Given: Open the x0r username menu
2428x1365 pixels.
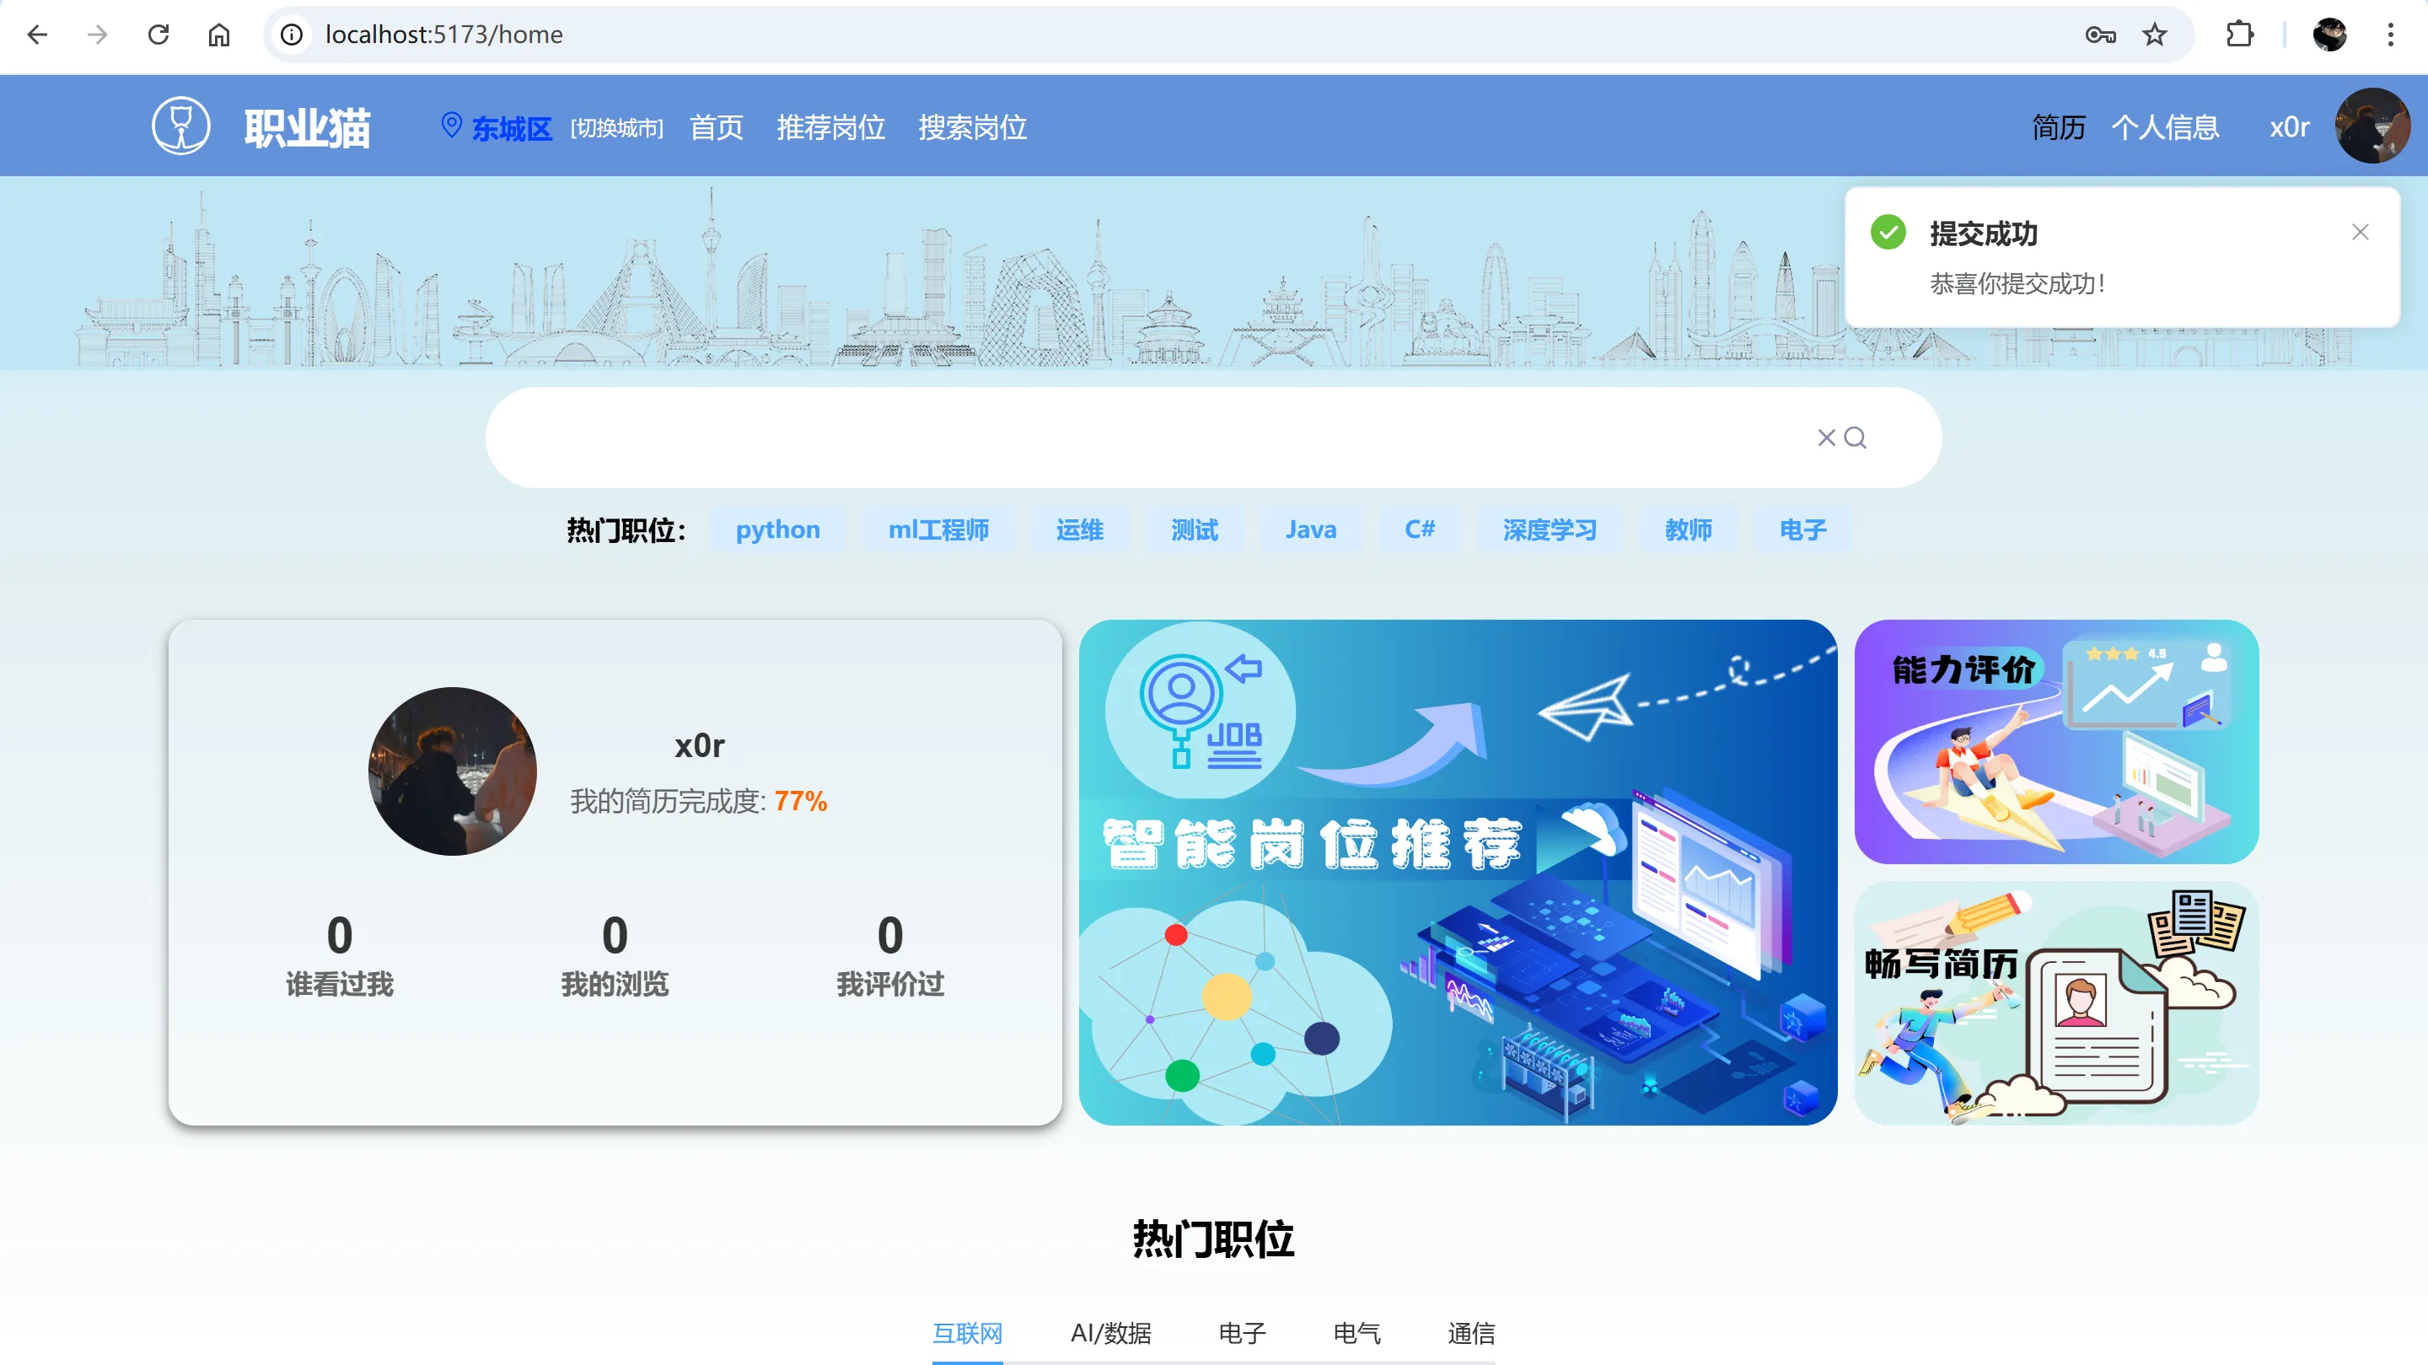Looking at the screenshot, I should click(2289, 127).
